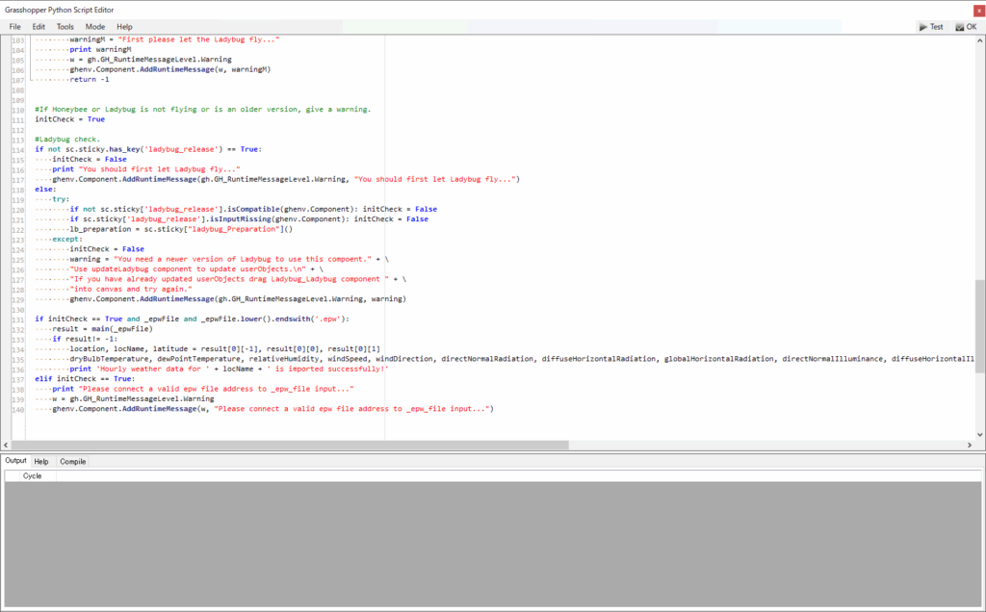Open the Edit menu
The width and height of the screenshot is (986, 612).
click(x=39, y=27)
